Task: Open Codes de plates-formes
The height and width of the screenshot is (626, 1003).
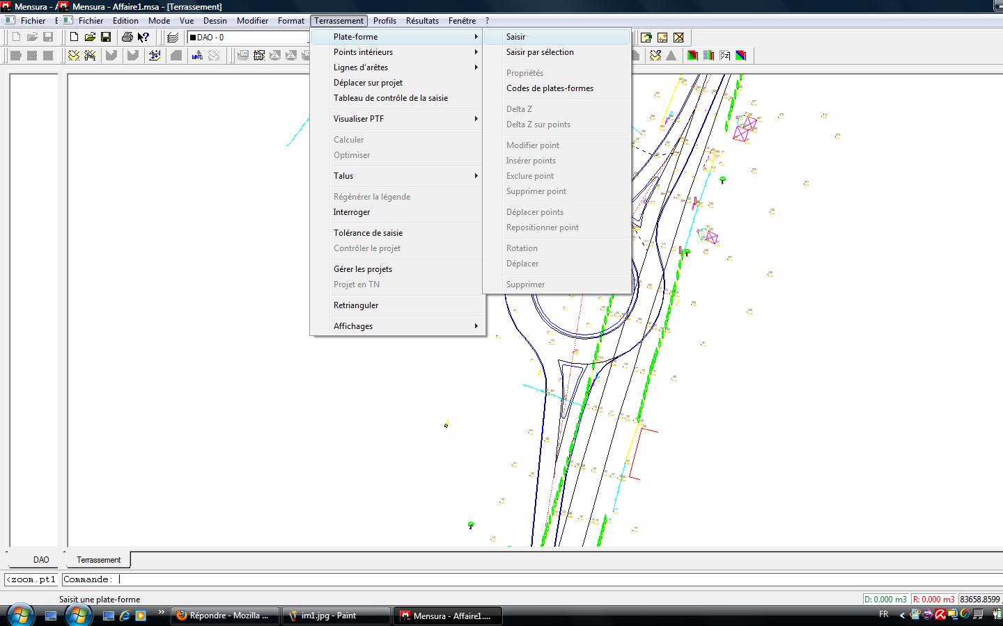Action: [557, 88]
